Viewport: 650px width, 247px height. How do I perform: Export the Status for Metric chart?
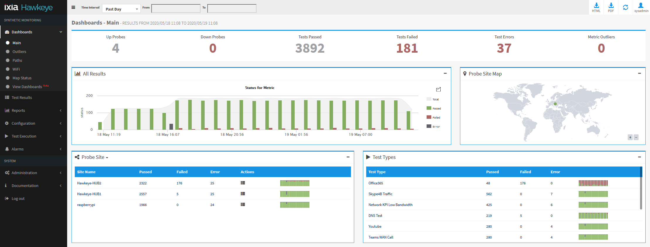point(438,89)
